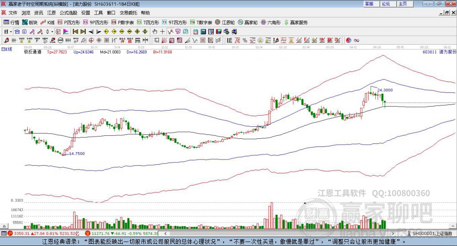Open the 帮助 menu

coord(145,13)
